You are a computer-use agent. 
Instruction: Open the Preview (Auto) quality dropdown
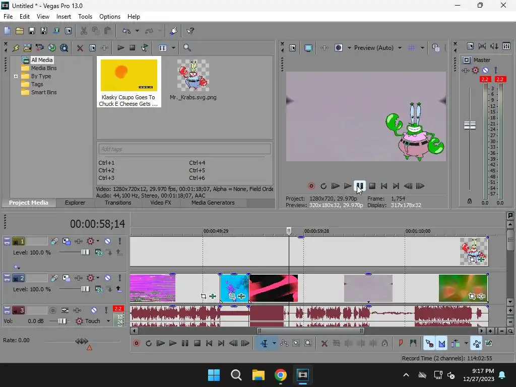point(400,48)
